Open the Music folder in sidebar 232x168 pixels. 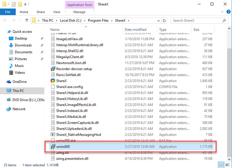click(x=17, y=66)
